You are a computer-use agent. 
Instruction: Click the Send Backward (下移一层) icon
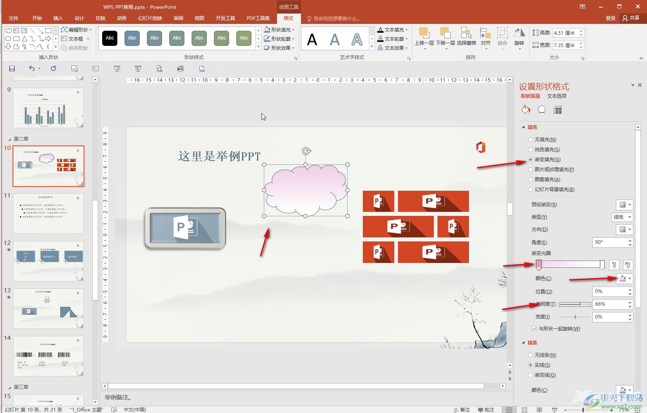pos(445,33)
